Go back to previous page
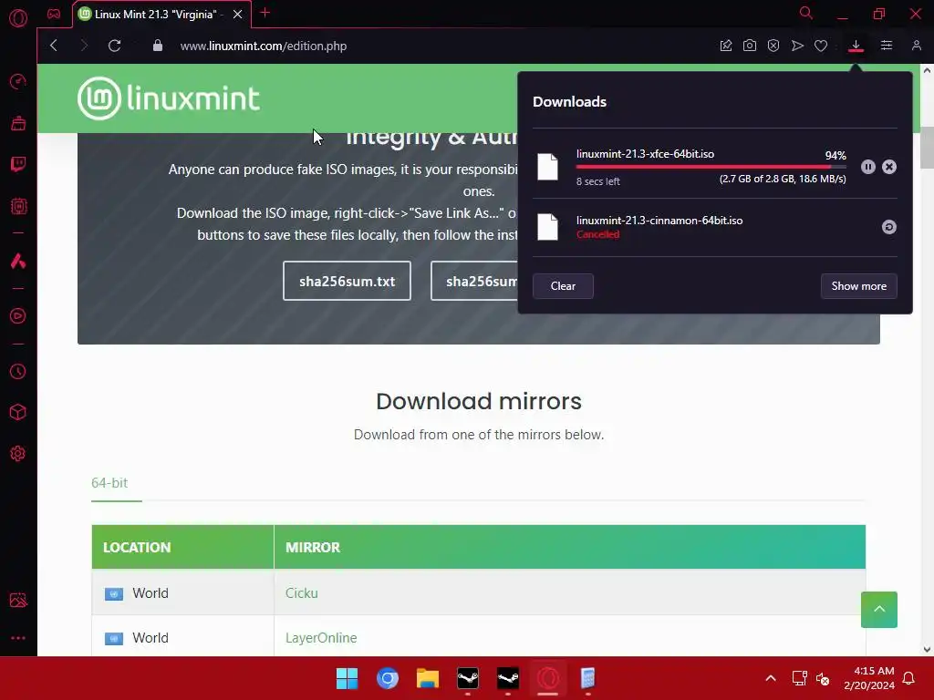The height and width of the screenshot is (700, 934). (x=54, y=46)
